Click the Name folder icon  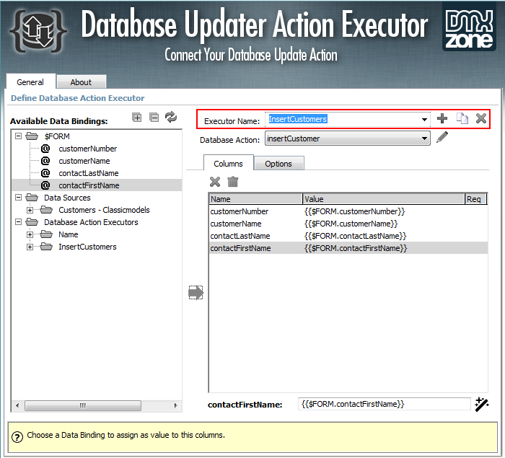click(x=46, y=234)
